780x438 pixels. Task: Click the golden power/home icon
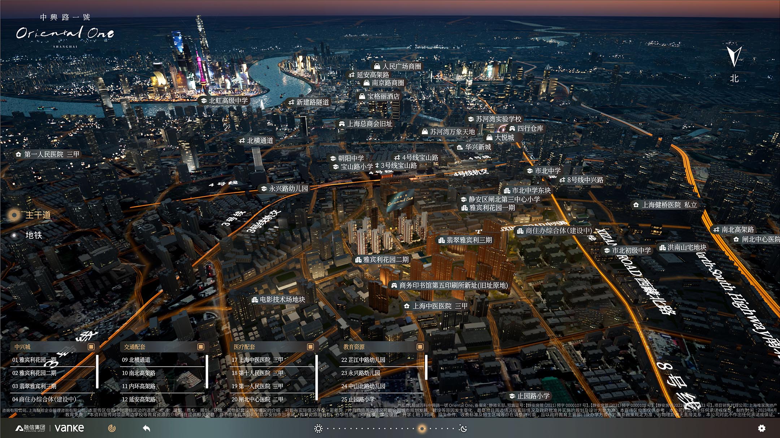point(112,428)
